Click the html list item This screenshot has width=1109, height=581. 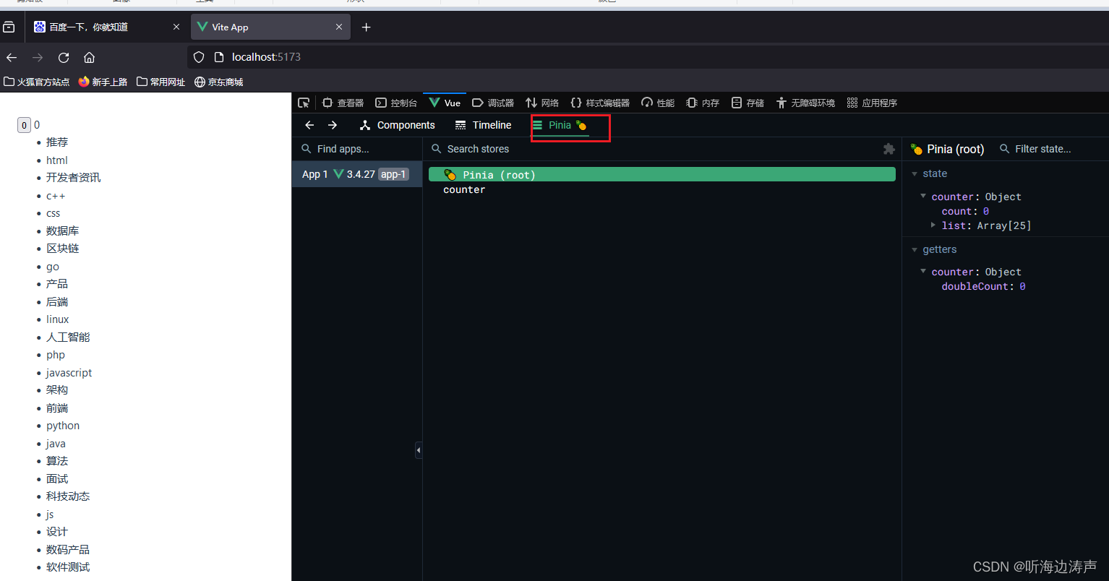[x=57, y=160]
